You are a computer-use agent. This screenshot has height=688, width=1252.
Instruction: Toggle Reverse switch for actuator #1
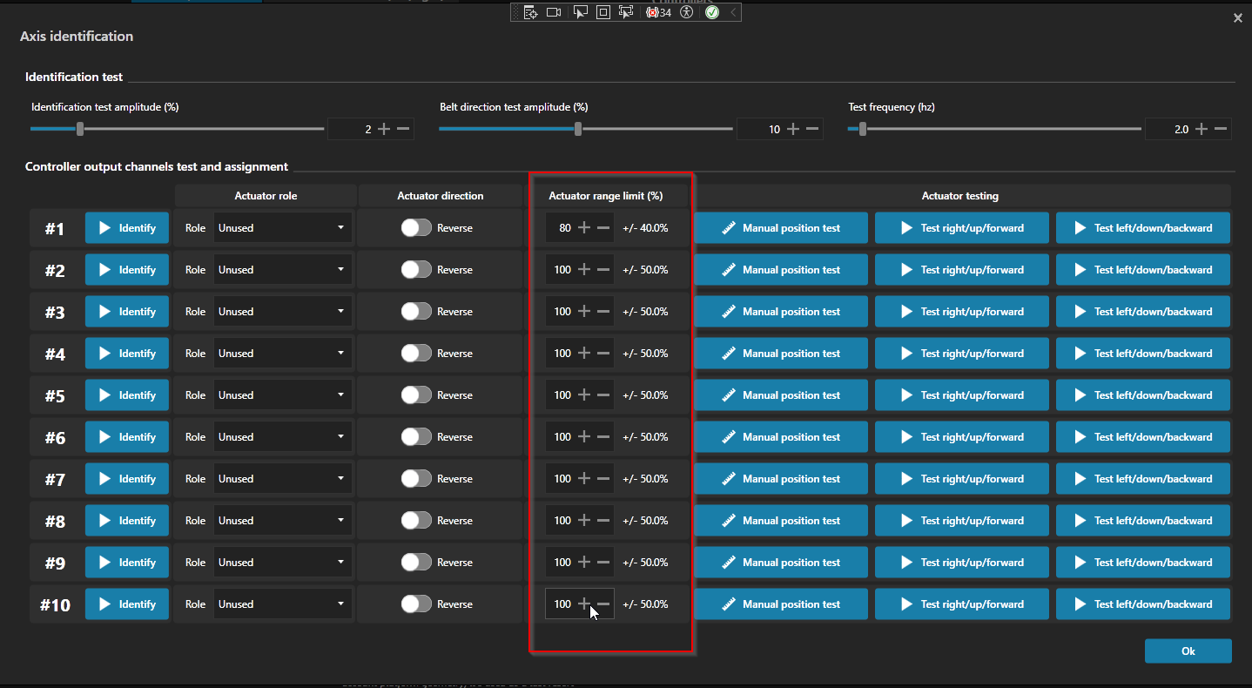click(416, 228)
